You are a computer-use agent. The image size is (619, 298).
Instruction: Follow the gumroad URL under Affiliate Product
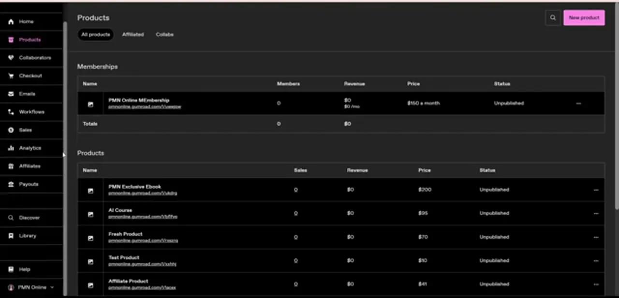[x=142, y=288]
